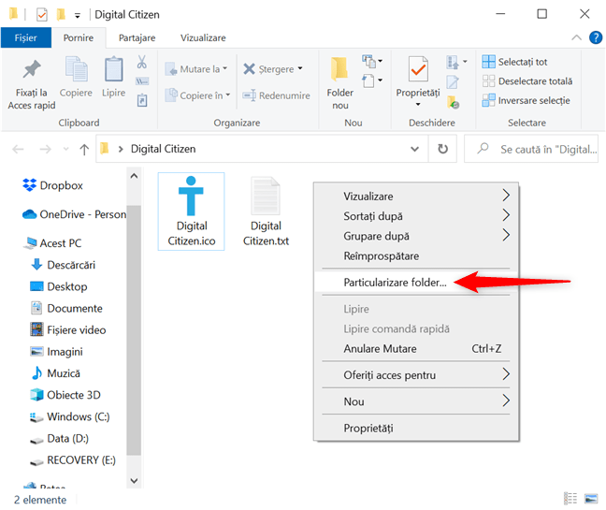Open the quick access toolbar customize arrow
This screenshot has height=510, width=606.
(x=78, y=16)
